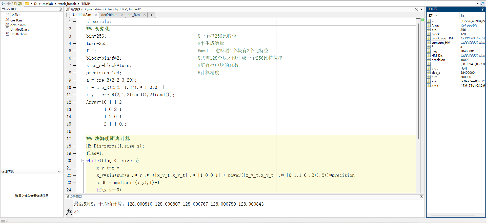This screenshot has height=223, width=486.
Task: Open address bar history dropdown
Action: pyautogui.click(x=478, y=4)
